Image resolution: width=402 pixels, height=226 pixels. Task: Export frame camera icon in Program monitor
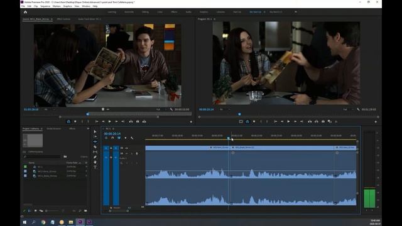pos(323,121)
